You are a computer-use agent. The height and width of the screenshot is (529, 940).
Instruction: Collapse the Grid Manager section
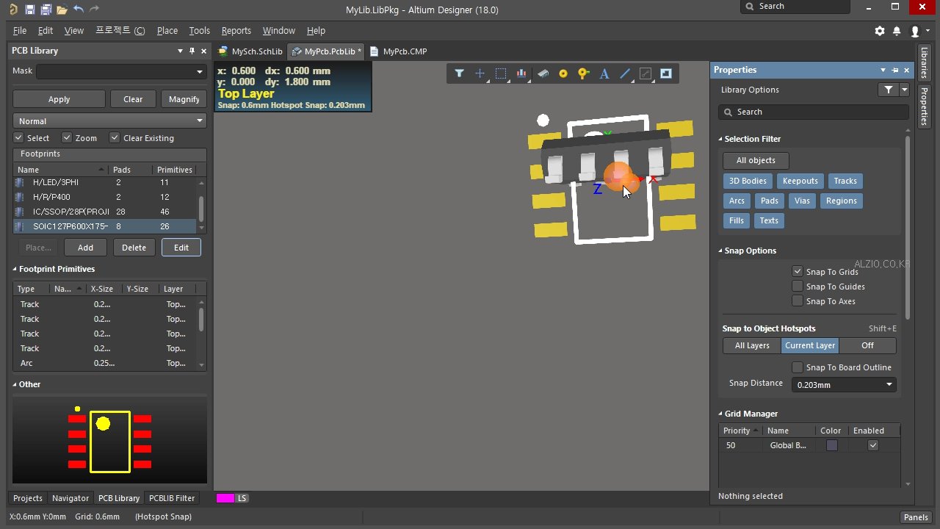click(x=720, y=414)
